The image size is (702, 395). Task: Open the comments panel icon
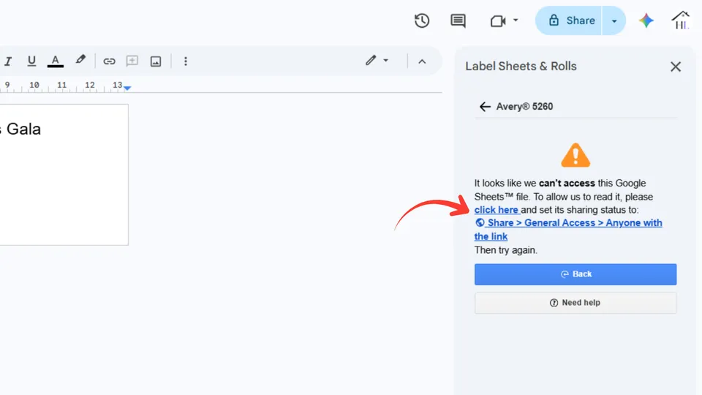tap(458, 20)
